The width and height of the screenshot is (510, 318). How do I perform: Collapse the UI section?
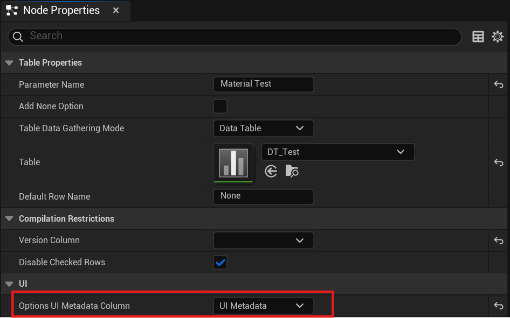pyautogui.click(x=9, y=284)
